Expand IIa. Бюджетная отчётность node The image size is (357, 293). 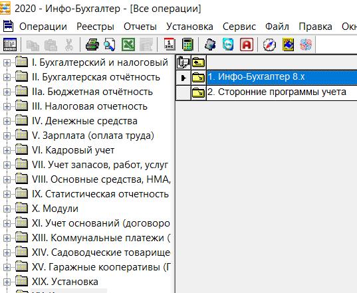[7, 92]
